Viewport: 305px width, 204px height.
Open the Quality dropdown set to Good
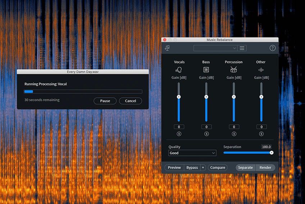[x=192, y=153]
